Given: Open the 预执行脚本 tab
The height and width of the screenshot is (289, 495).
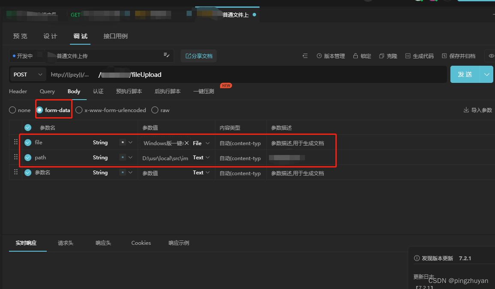Looking at the screenshot, I should point(129,91).
